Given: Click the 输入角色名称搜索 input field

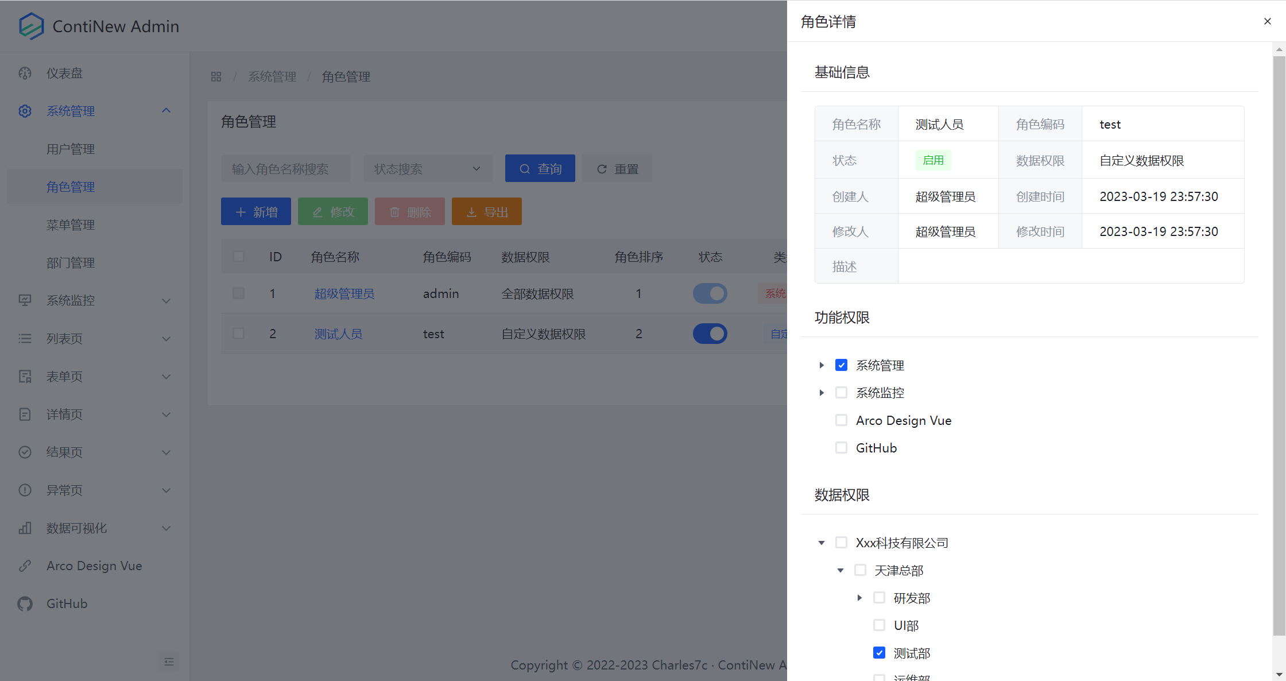Looking at the screenshot, I should click(285, 169).
